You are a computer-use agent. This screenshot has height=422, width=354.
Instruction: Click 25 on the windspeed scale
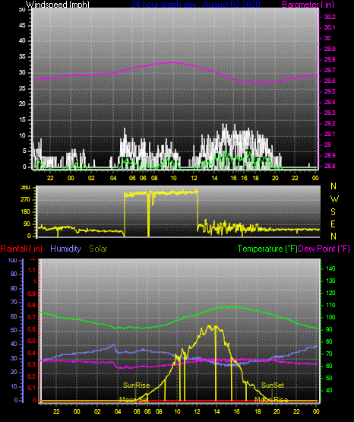(x=22, y=88)
